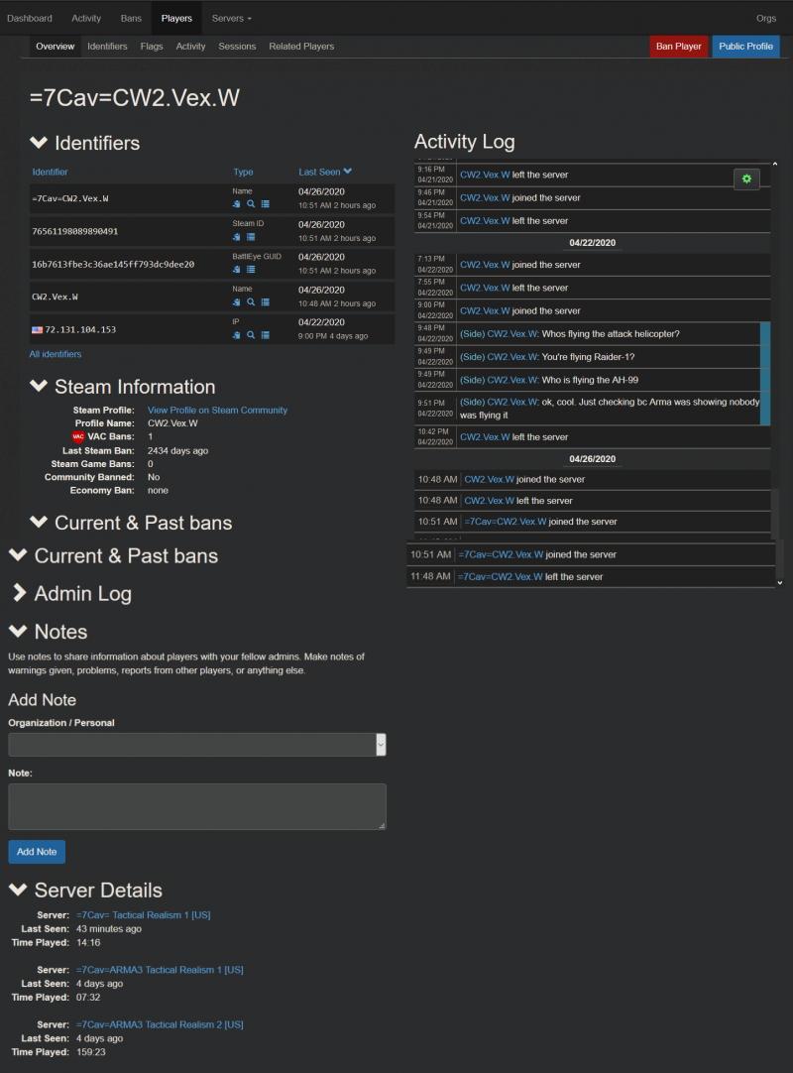
Task: Open View Profile on Steam Community link
Action: coord(217,410)
